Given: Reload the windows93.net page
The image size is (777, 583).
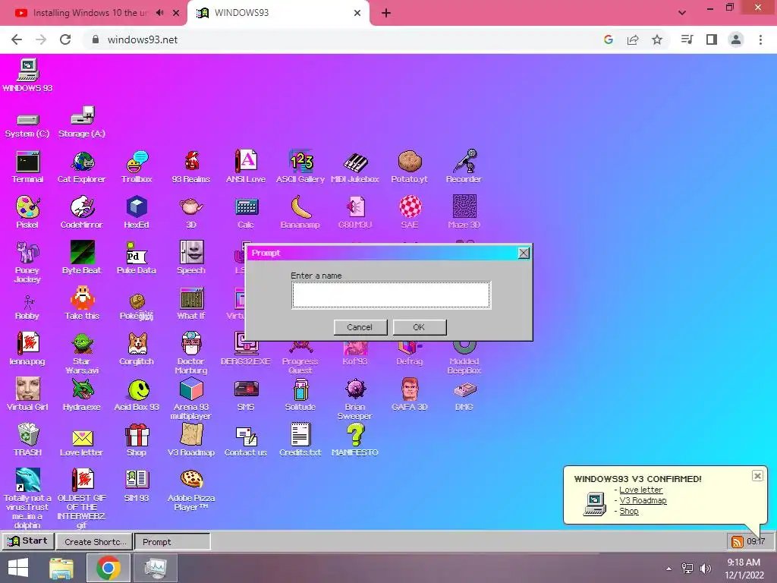Looking at the screenshot, I should pyautogui.click(x=65, y=39).
